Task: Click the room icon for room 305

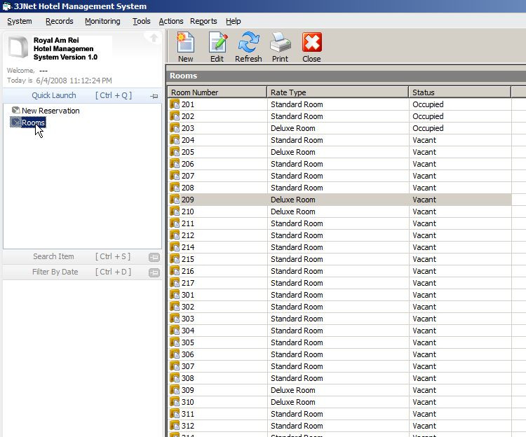Action: [x=175, y=342]
